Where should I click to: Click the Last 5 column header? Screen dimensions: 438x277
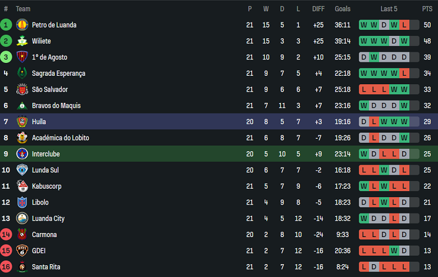(389, 9)
